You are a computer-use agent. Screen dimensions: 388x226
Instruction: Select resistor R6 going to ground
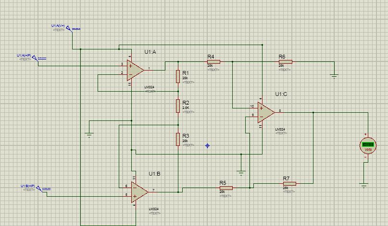coord(285,62)
